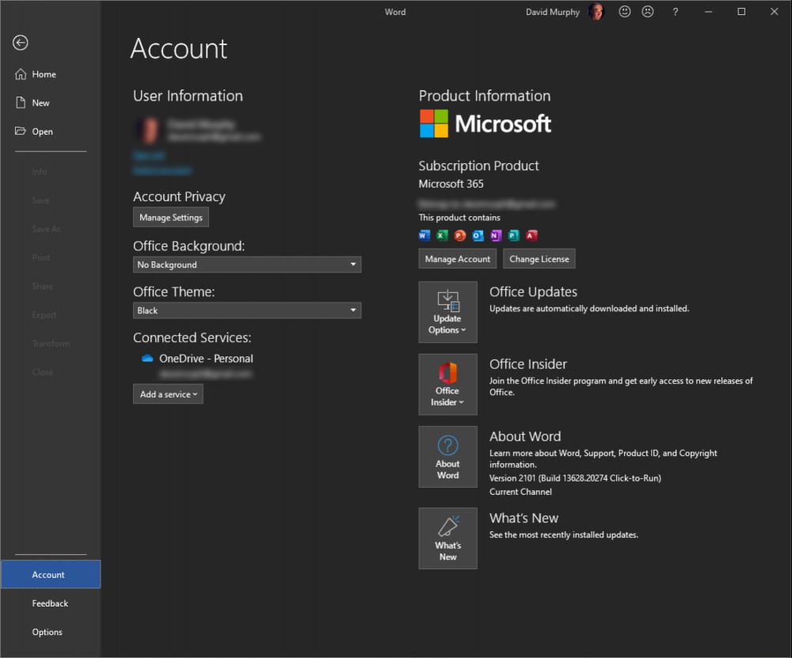Click the PowerPoint app icon
The width and height of the screenshot is (792, 658).
[x=459, y=235]
